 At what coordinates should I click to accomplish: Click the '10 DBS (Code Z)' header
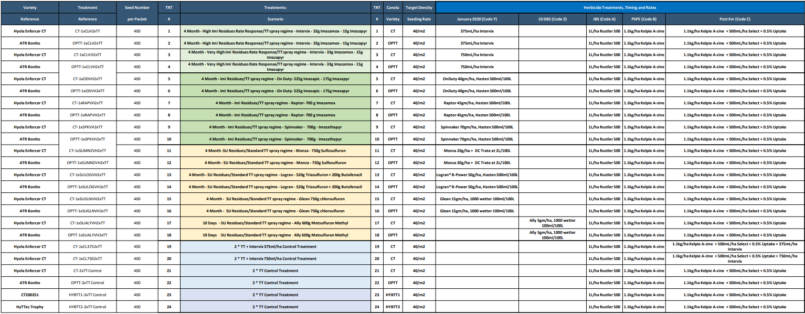pos(552,19)
